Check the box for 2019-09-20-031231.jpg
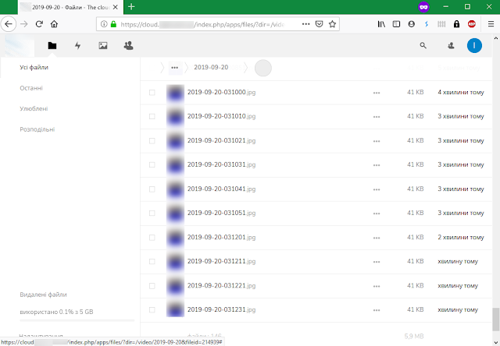The image size is (500, 346). (x=152, y=309)
